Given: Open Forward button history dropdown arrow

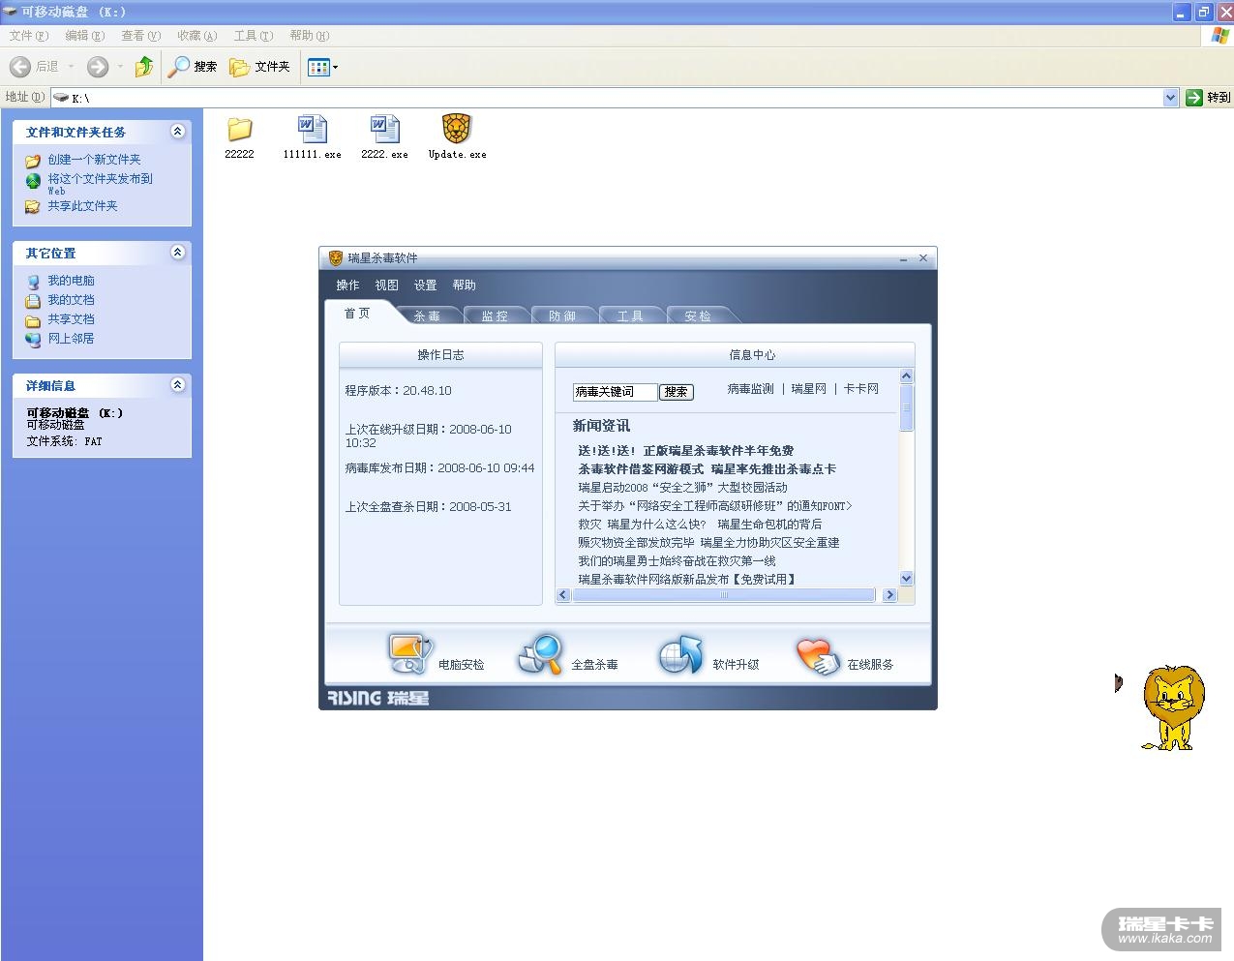Looking at the screenshot, I should 120,67.
